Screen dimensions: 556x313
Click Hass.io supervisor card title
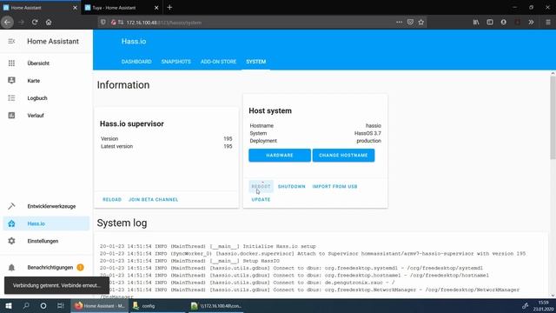click(132, 123)
